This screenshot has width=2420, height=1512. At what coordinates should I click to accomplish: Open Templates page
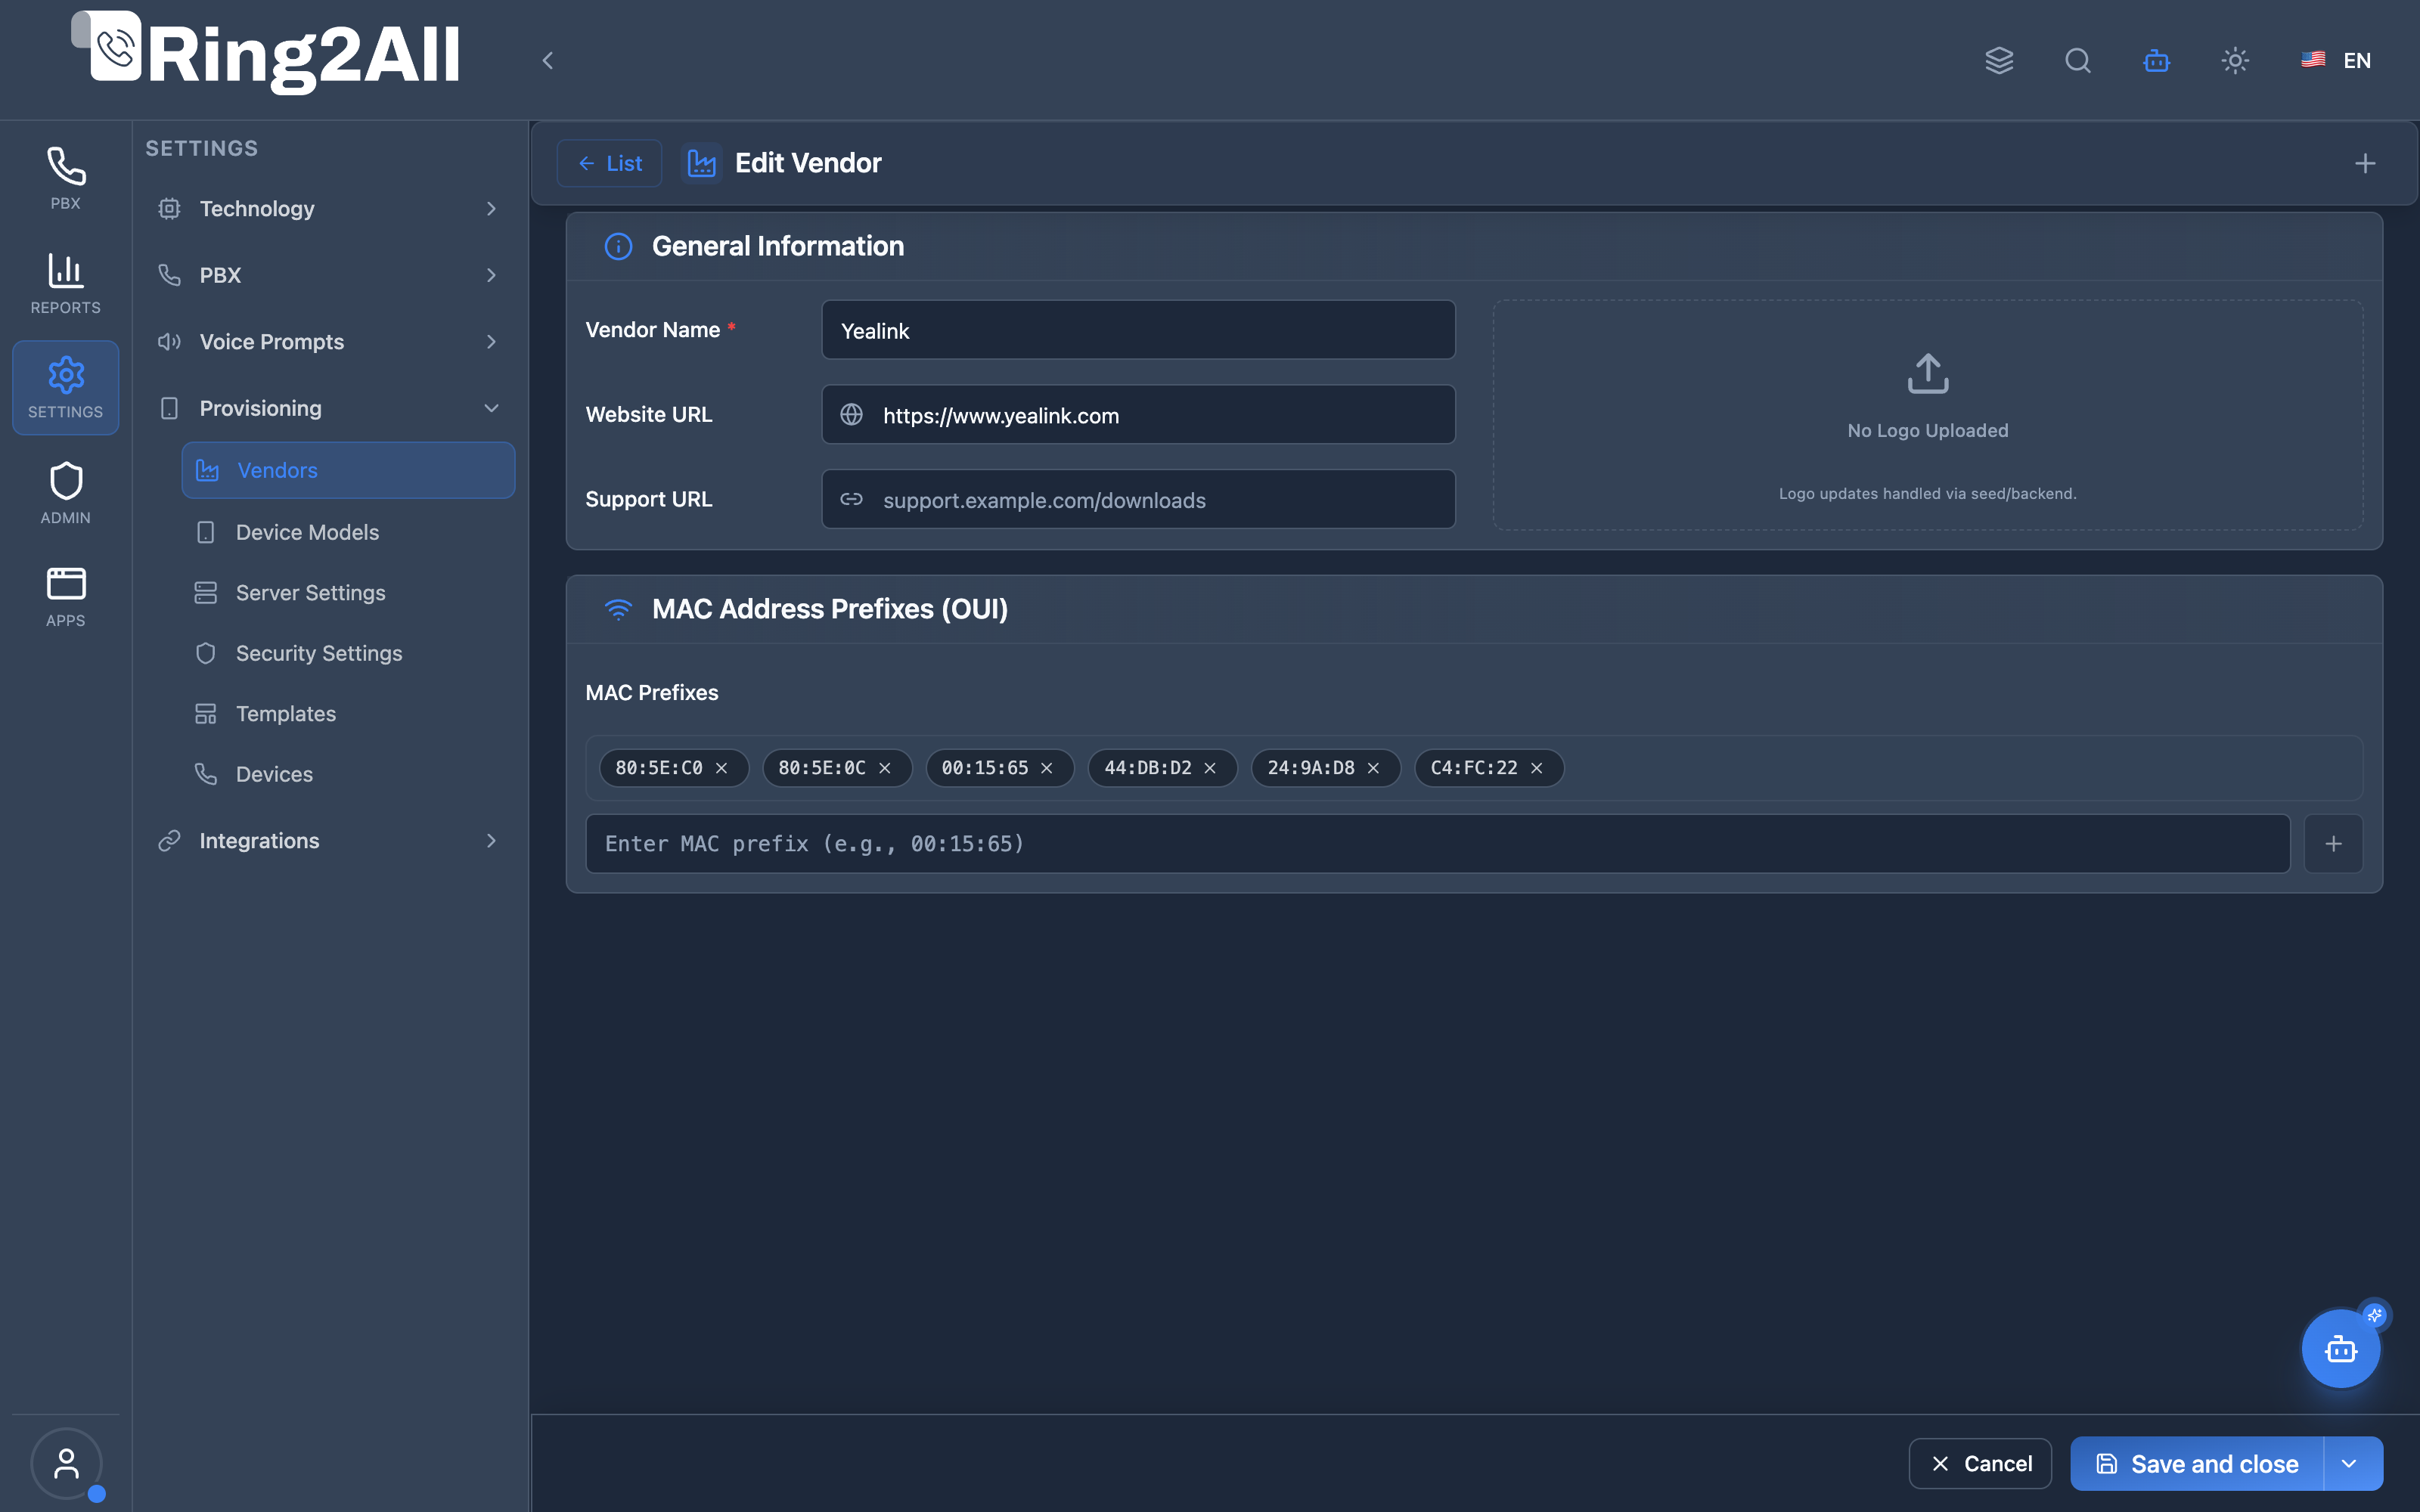[348, 714]
